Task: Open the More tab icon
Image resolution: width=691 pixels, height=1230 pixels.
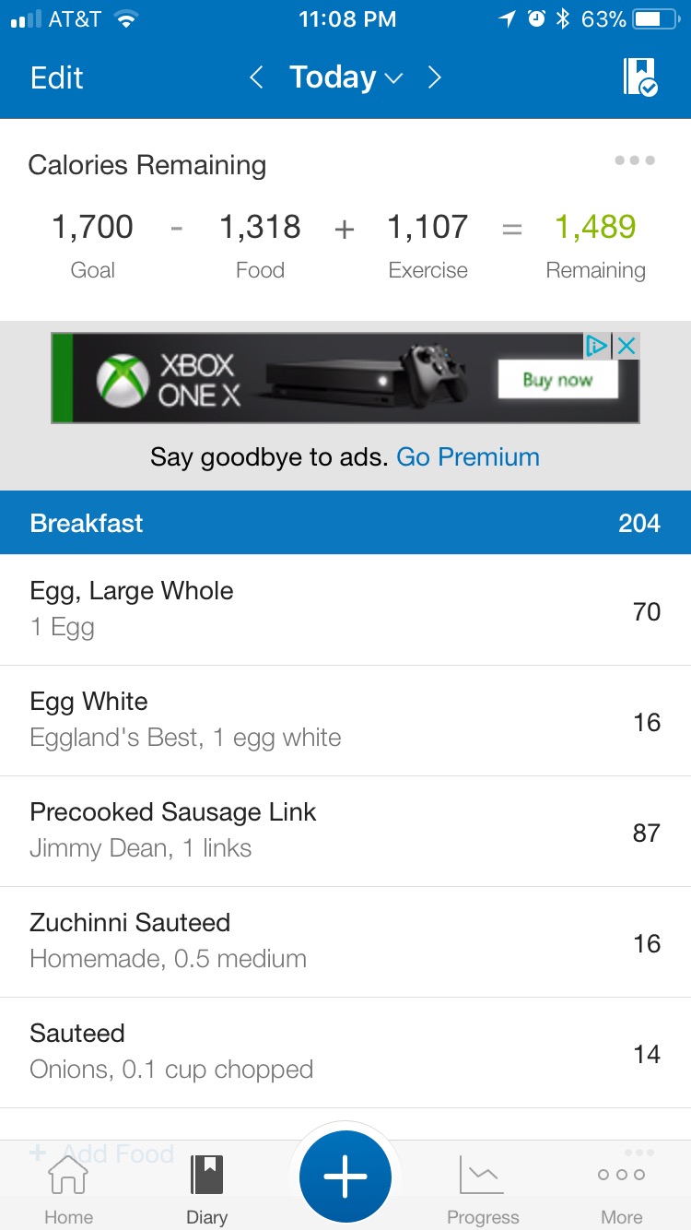Action: click(x=621, y=1175)
